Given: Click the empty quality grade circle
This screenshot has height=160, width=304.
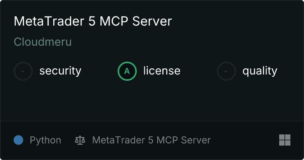Looking at the screenshot, I should coord(226,71).
